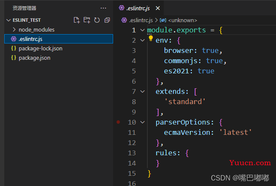The width and height of the screenshot is (276, 186).
Task: Create a new folder in explorer
Action: point(87,20)
